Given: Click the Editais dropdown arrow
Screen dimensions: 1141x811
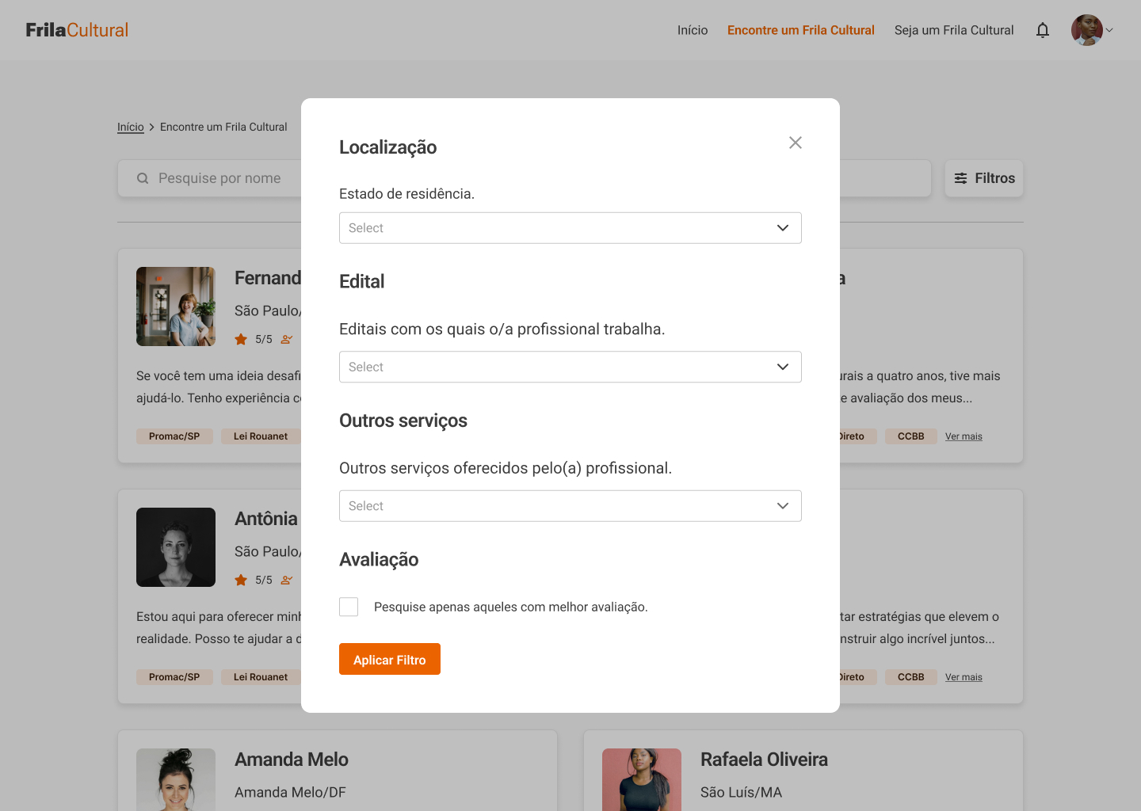Looking at the screenshot, I should click(x=783, y=367).
